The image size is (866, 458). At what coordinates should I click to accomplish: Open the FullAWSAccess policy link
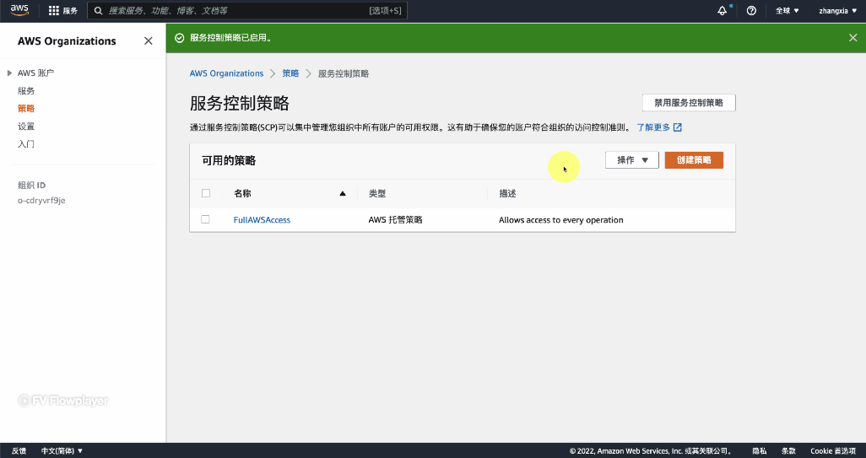[x=262, y=219]
